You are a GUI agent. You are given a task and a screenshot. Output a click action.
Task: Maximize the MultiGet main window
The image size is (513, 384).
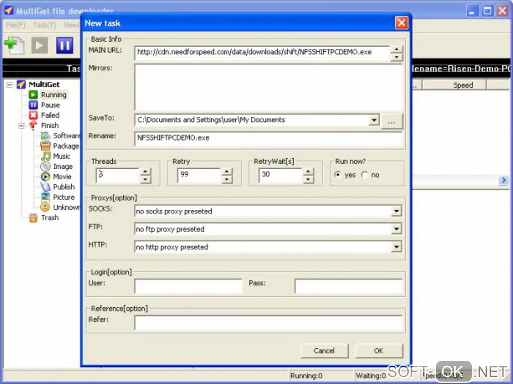click(x=487, y=11)
